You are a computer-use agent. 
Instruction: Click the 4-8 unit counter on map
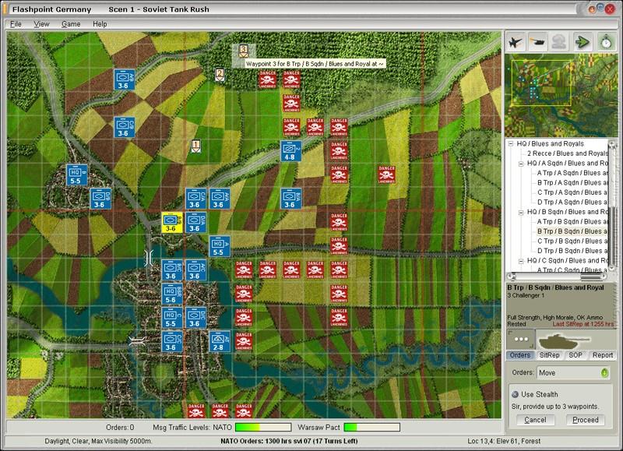[x=291, y=151]
